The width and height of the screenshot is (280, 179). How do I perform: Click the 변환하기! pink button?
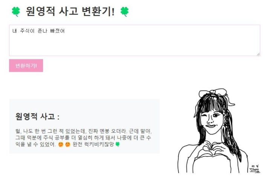point(26,65)
